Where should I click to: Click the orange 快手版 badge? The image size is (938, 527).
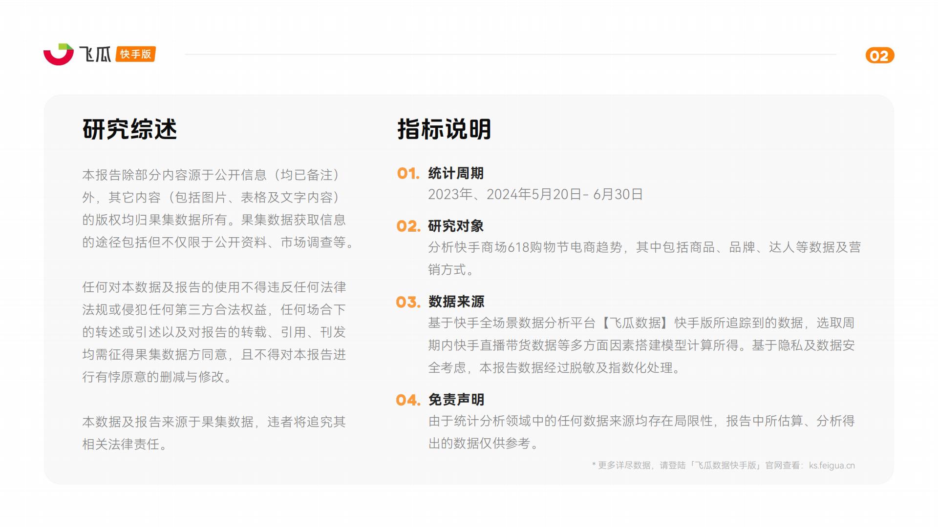tap(136, 54)
